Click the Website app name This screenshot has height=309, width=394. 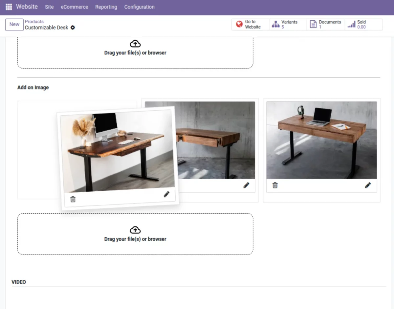(x=27, y=7)
